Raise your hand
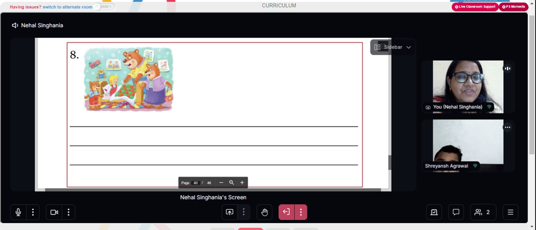This screenshot has width=536, height=230. [x=265, y=212]
